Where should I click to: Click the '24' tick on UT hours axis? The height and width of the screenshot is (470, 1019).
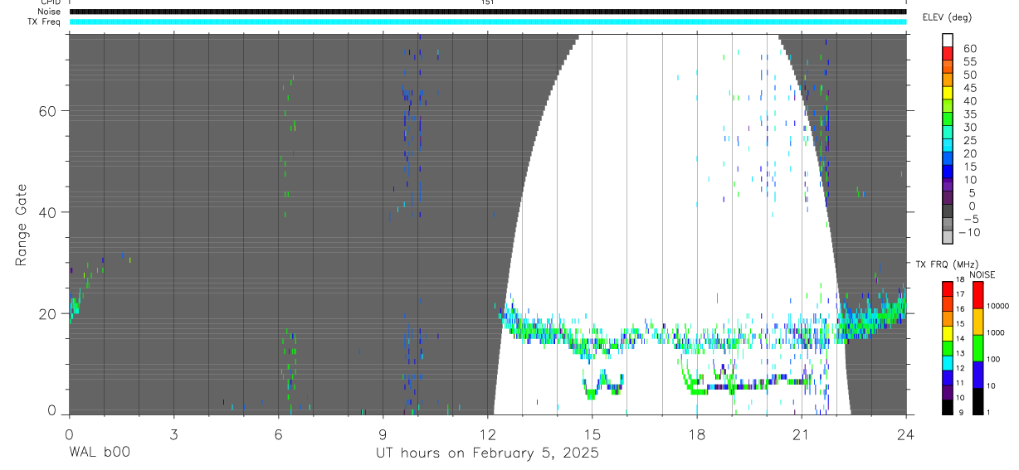click(x=906, y=434)
